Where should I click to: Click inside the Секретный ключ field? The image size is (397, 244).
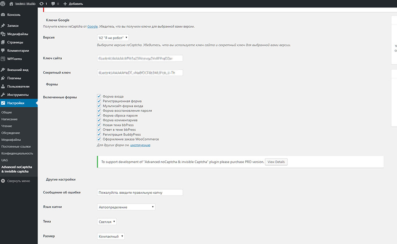pos(140,73)
